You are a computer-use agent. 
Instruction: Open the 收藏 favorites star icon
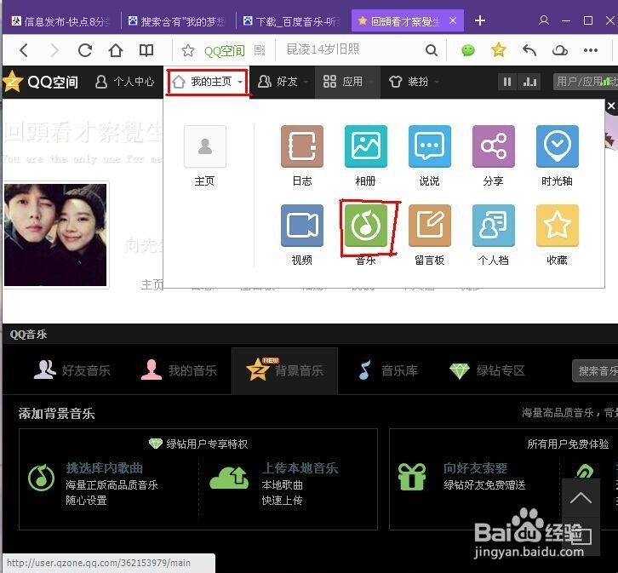(558, 226)
